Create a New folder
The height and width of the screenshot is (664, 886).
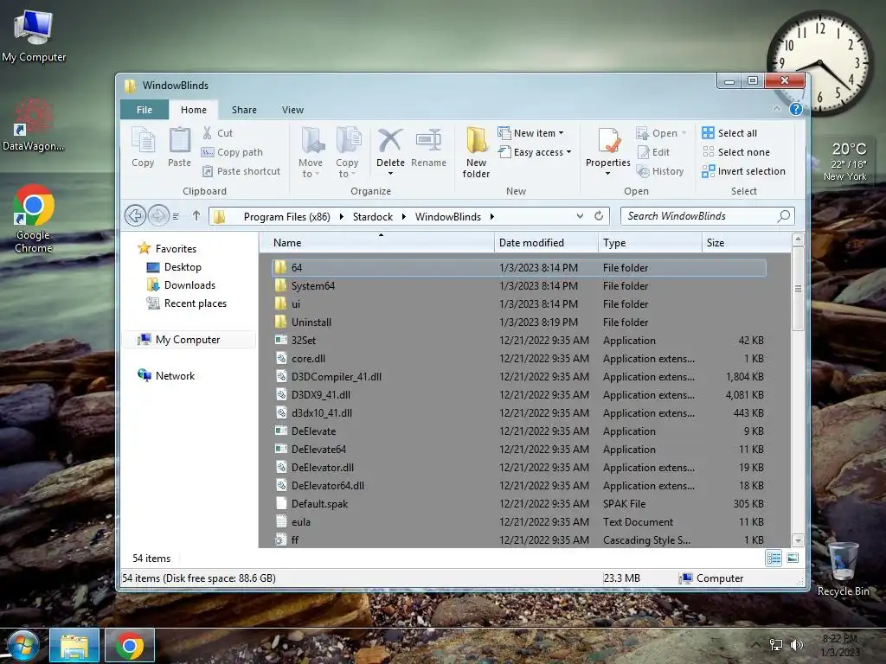[x=477, y=152]
